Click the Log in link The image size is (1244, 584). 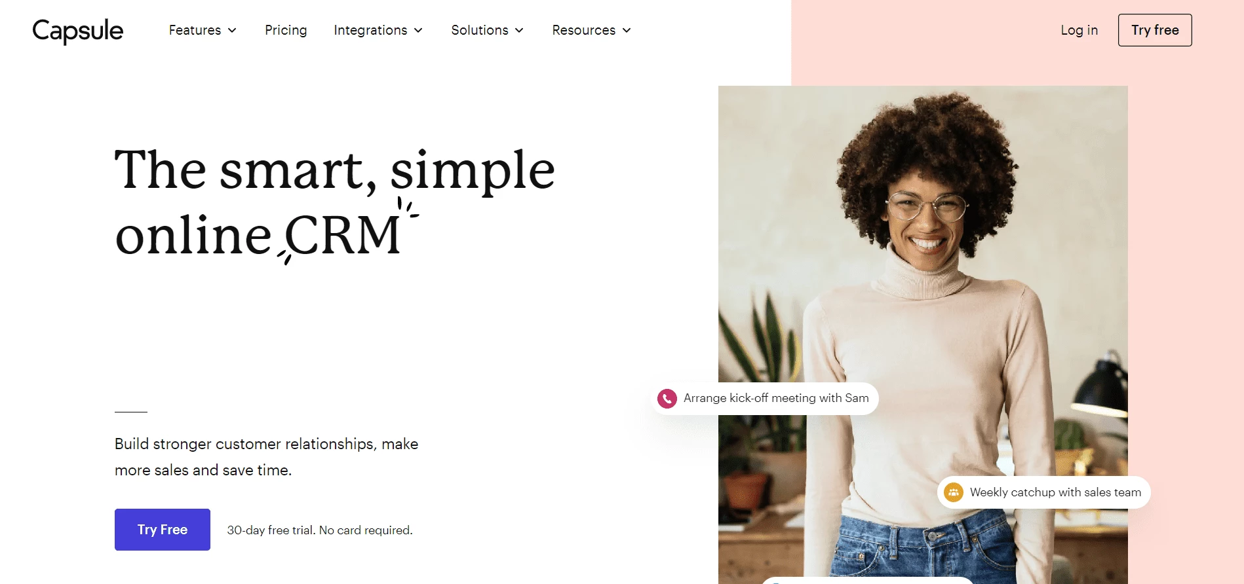1079,31
